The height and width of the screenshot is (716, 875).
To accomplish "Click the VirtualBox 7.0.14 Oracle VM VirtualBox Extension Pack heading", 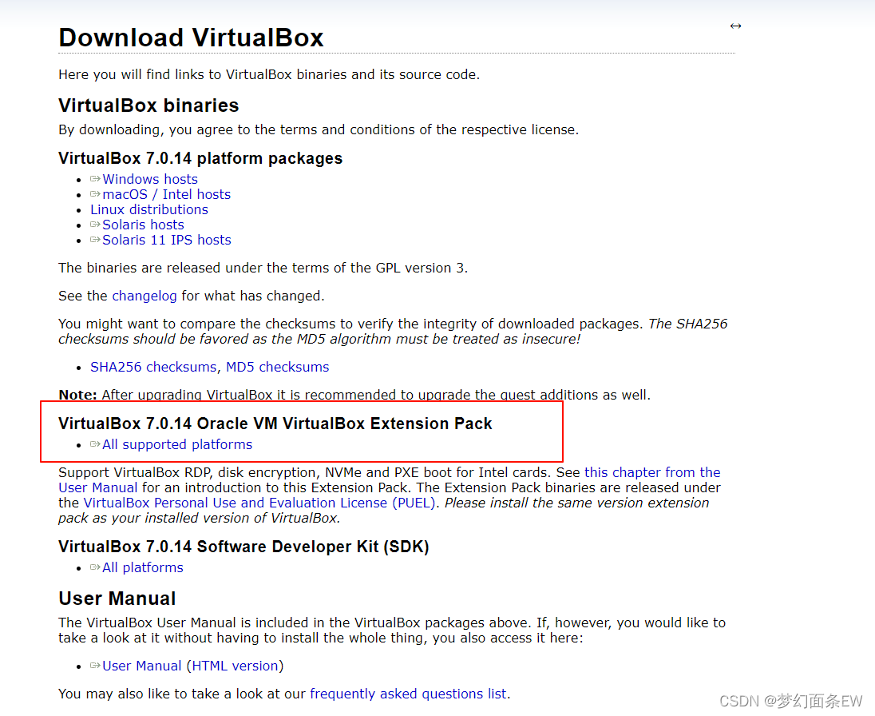I will 275,424.
